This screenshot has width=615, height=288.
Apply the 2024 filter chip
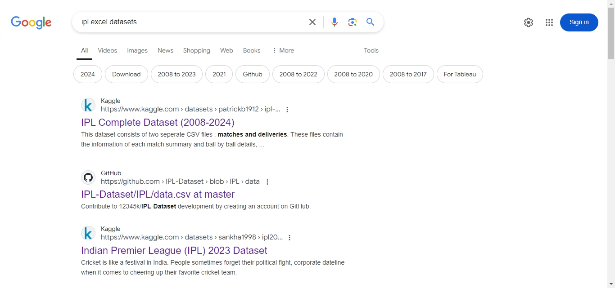point(88,74)
